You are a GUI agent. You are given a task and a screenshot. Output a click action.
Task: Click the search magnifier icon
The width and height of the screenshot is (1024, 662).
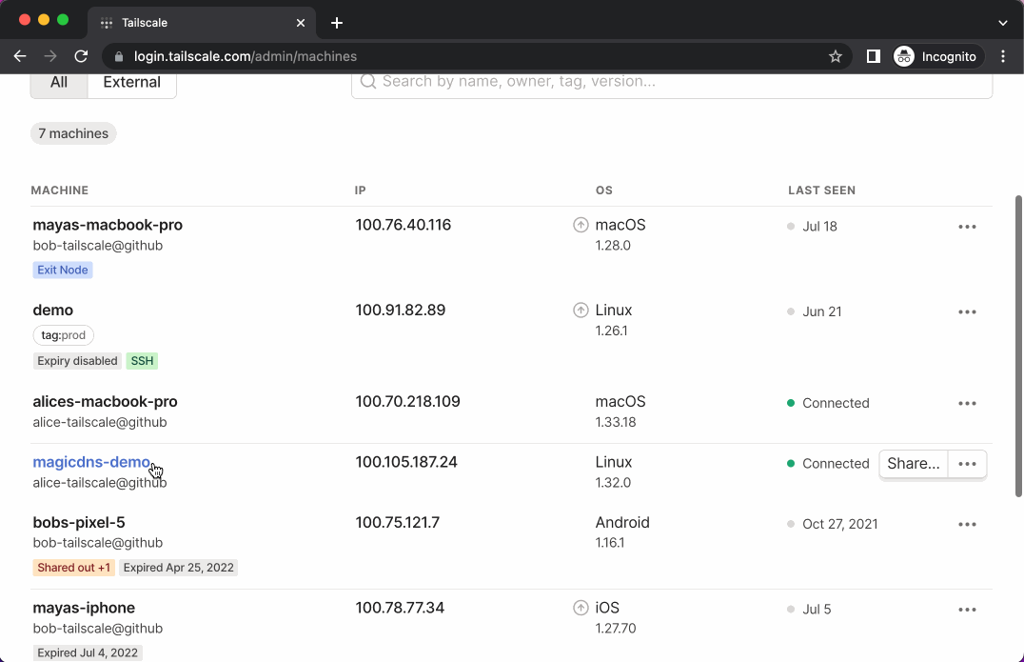368,81
